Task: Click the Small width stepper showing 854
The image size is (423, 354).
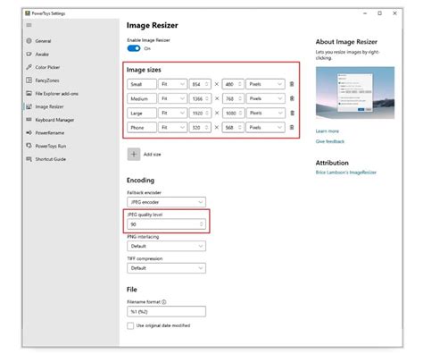Action: (x=200, y=84)
